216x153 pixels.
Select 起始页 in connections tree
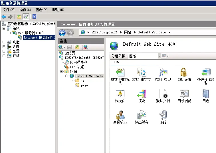pos(70,53)
